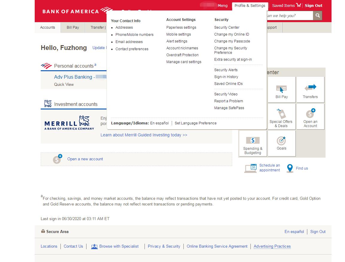The height and width of the screenshot is (262, 345).
Task: Select Change my Passcode
Action: 232,41
